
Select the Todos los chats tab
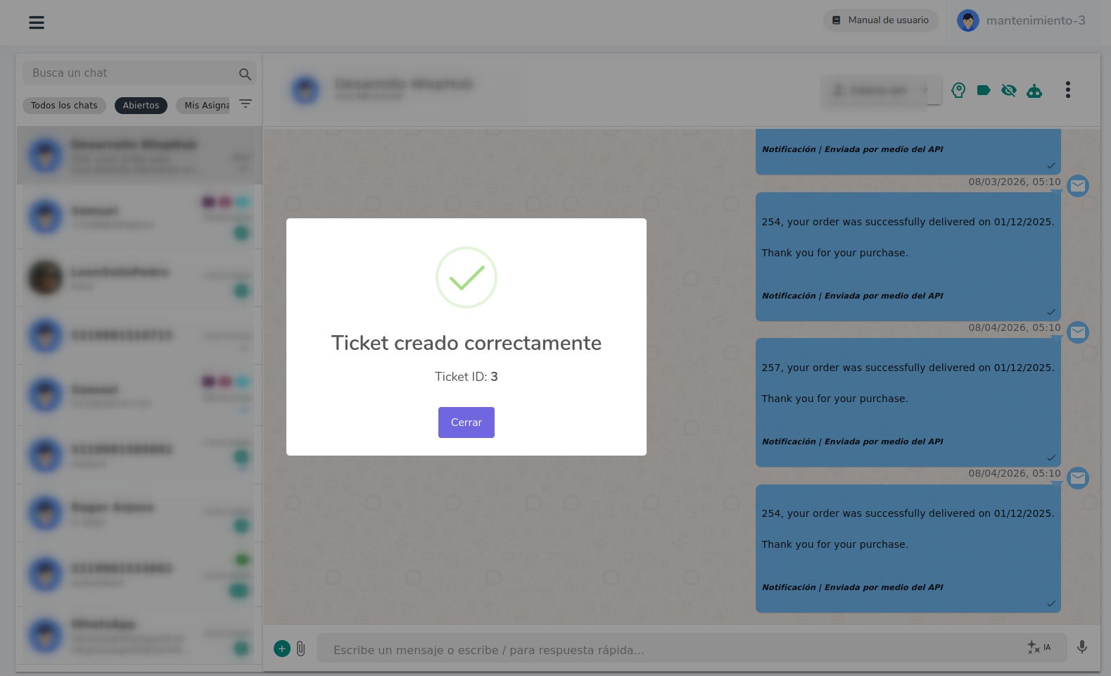pyautogui.click(x=64, y=106)
